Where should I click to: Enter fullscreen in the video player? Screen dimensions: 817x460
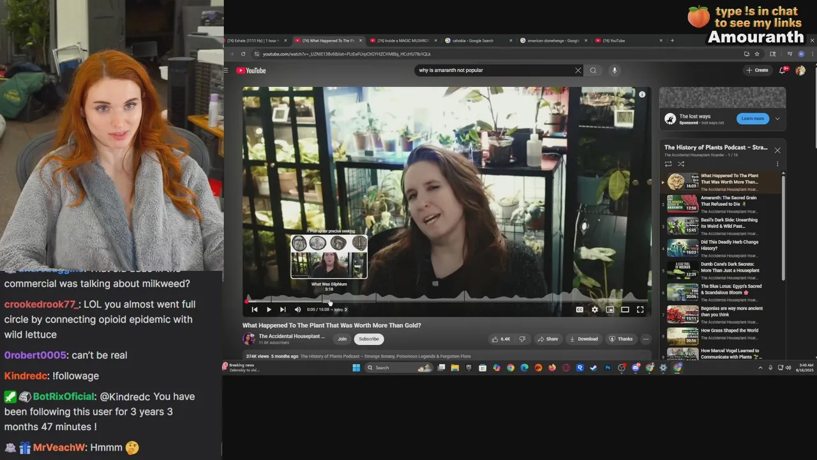[x=640, y=309]
